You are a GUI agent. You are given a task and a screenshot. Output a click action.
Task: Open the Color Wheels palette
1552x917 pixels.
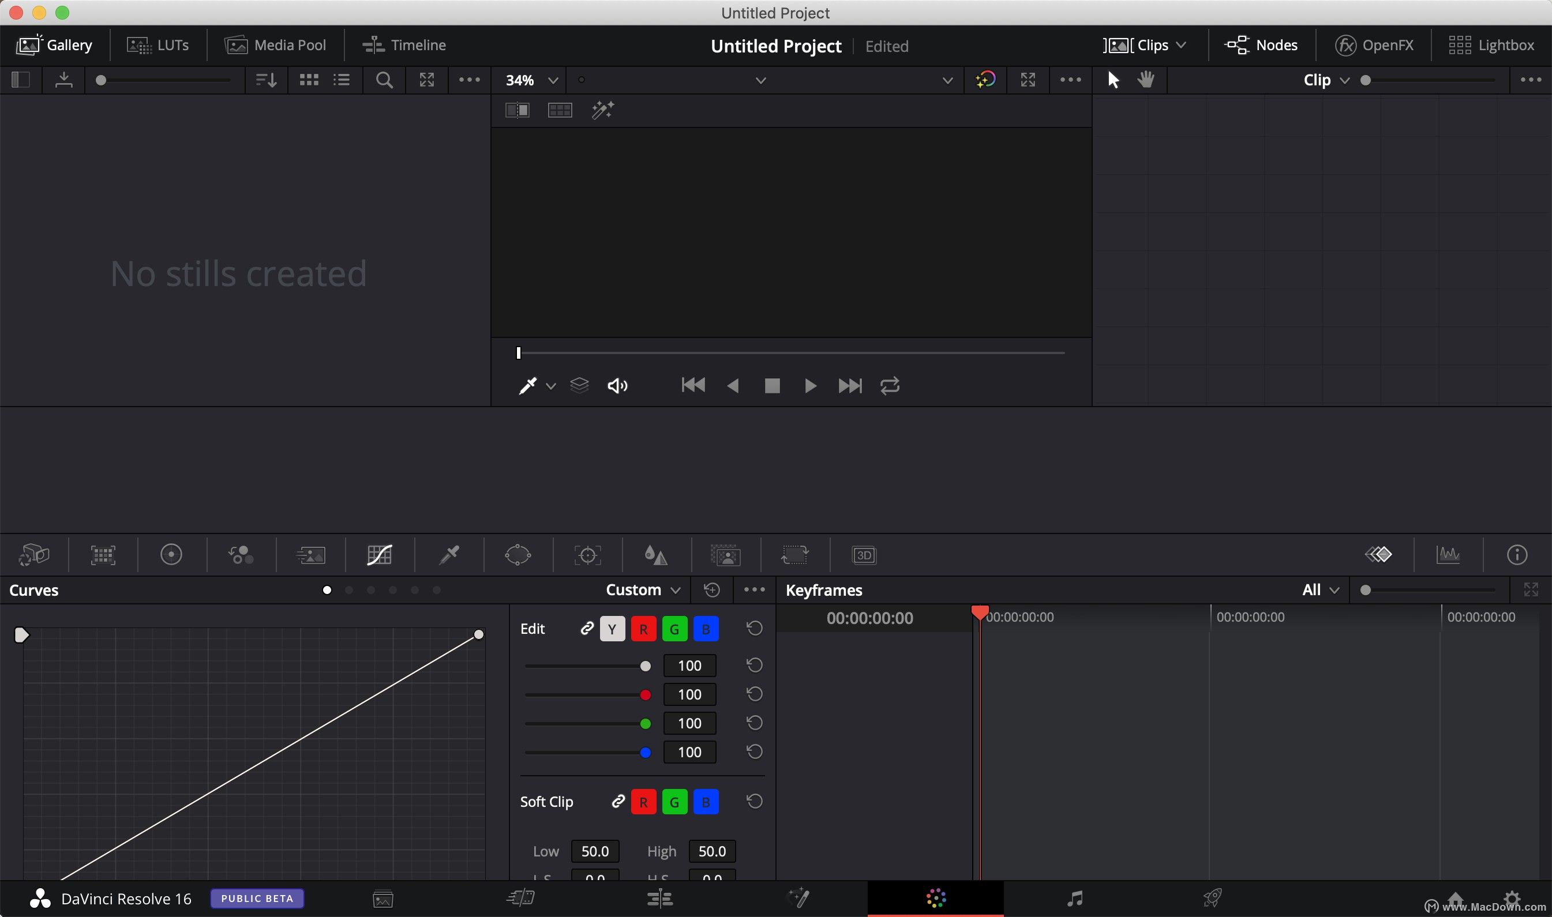point(171,554)
